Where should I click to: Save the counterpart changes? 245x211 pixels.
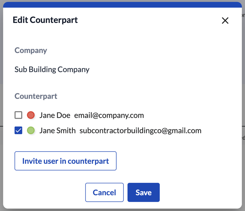pos(143,192)
